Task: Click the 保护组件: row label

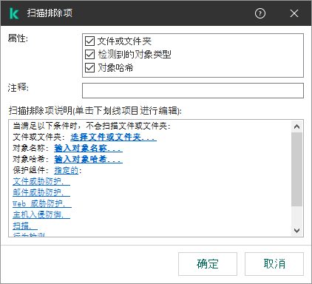Action: click(x=31, y=170)
